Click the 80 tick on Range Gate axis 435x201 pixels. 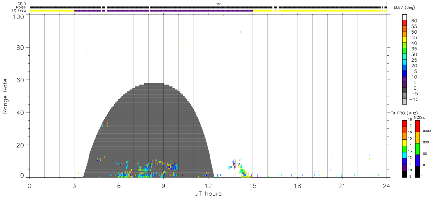(20, 47)
